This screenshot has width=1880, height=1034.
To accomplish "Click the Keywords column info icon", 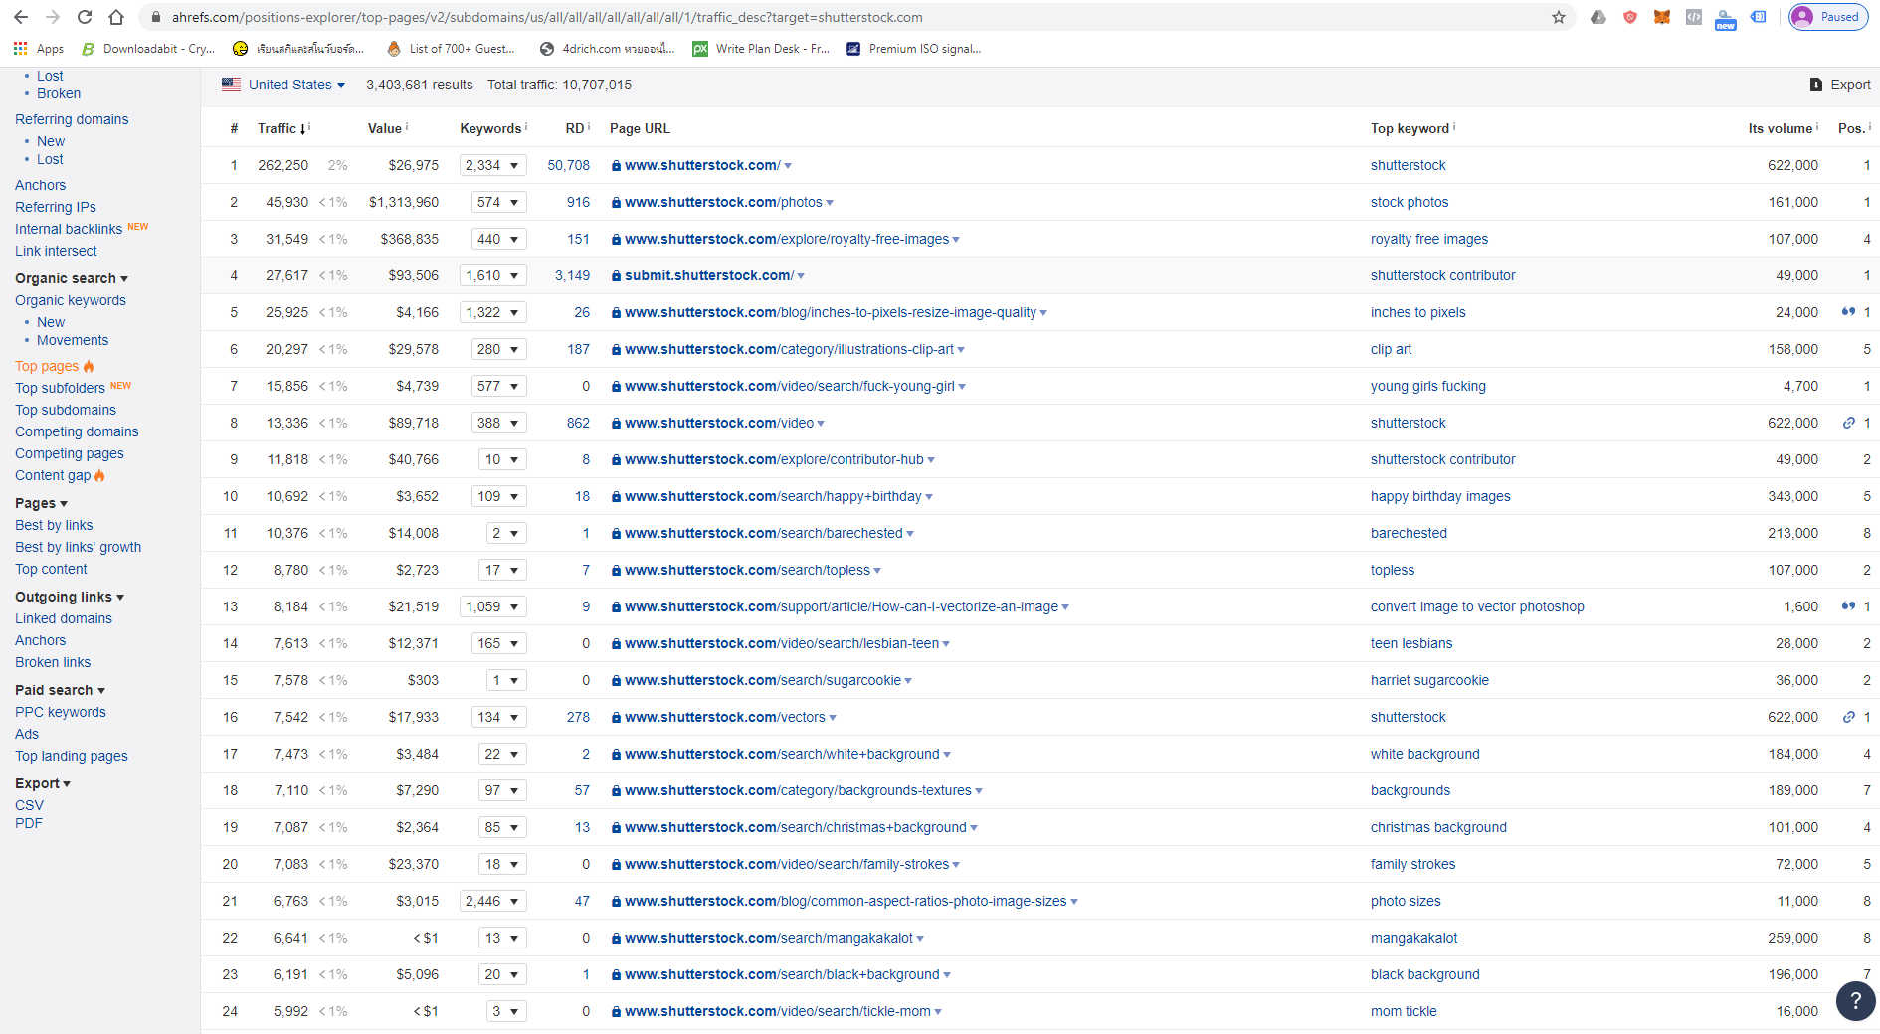I will pyautogui.click(x=526, y=126).
